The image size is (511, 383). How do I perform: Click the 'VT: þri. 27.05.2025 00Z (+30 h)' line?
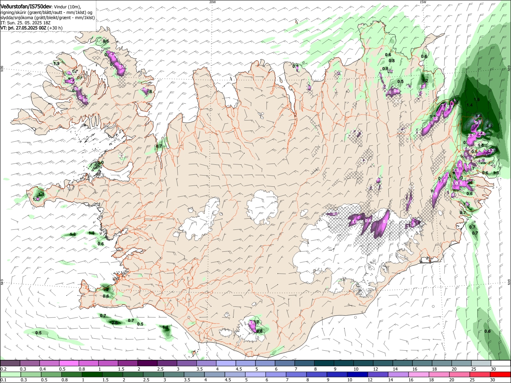(32, 28)
